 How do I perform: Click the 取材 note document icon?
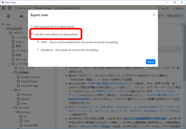click(x=13, y=46)
